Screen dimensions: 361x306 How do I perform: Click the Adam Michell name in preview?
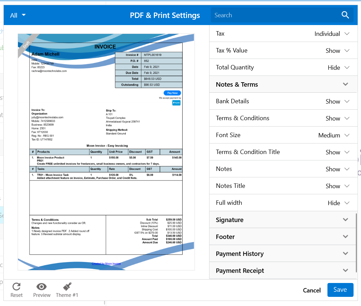coord(45,54)
